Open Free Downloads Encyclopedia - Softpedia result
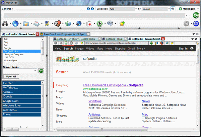Screen dimensions: 201x137 [x=113, y=85]
